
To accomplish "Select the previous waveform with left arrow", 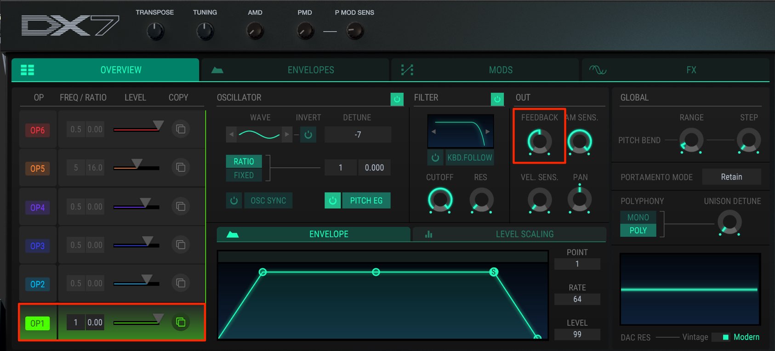I will 231,135.
